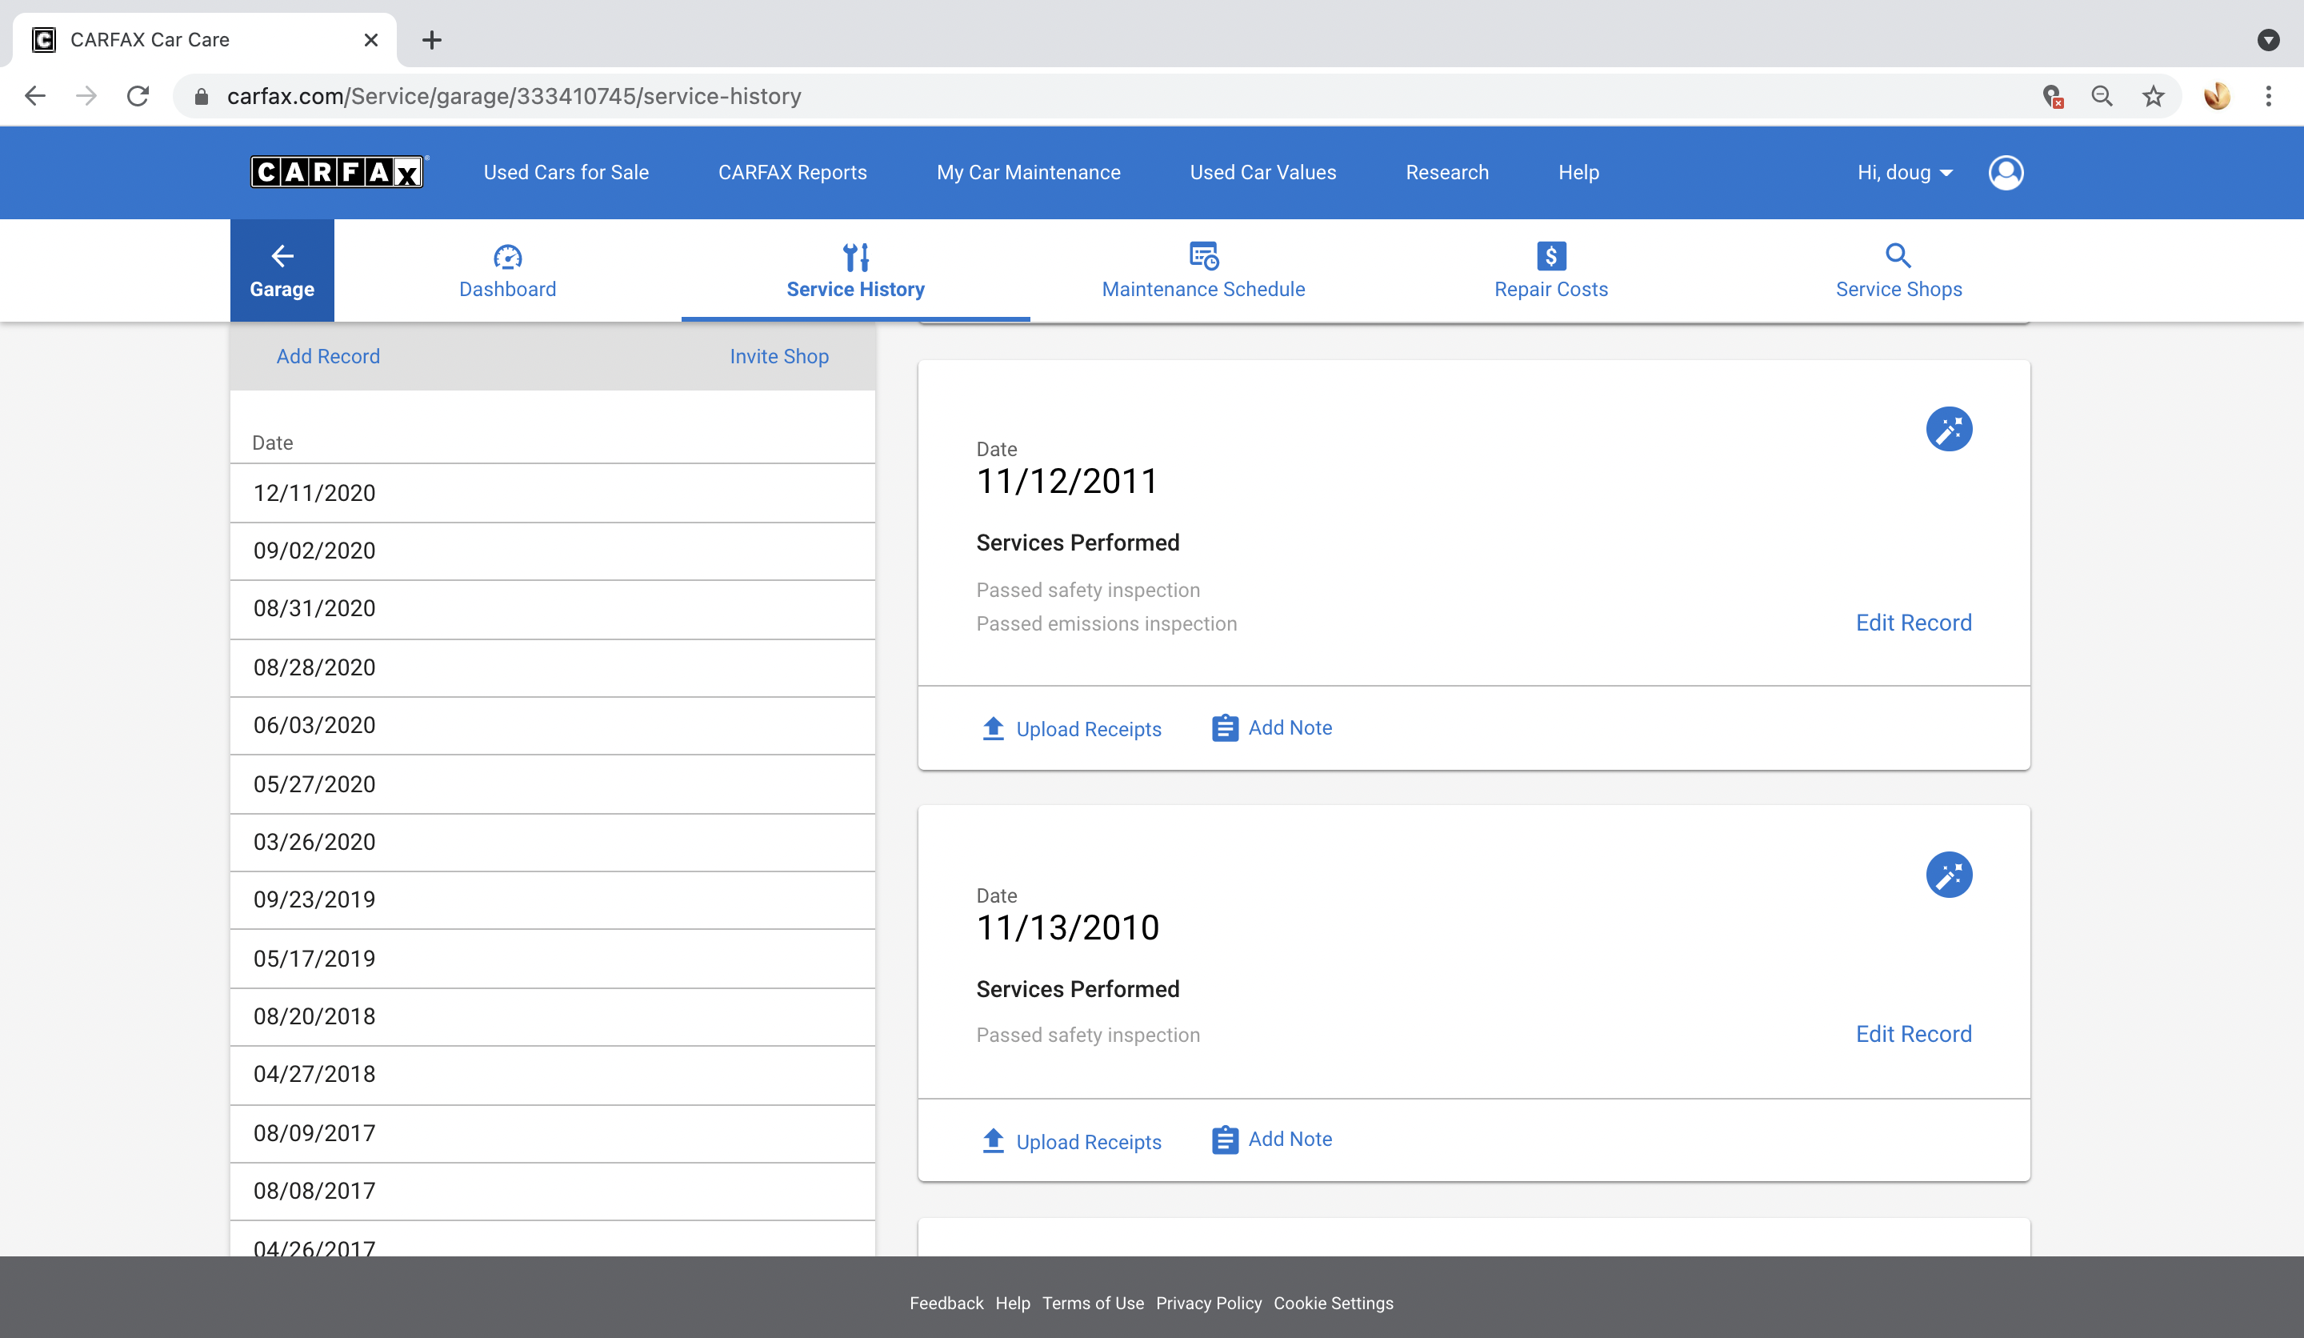Open Used Car Values menu
2304x1338 pixels.
[x=1262, y=172]
